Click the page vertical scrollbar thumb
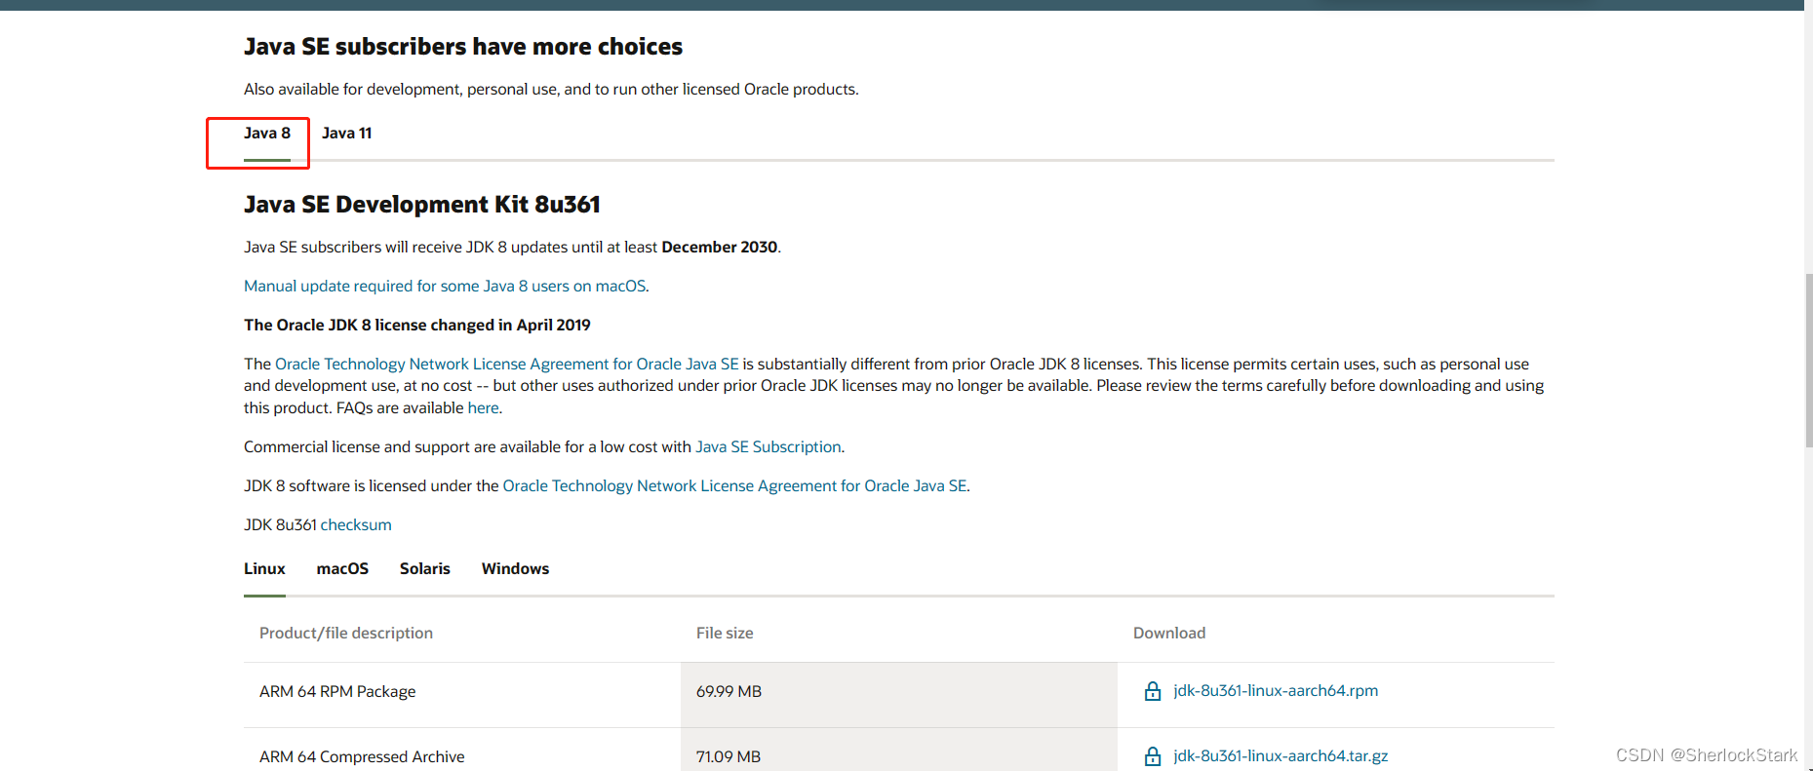 tap(1808, 361)
